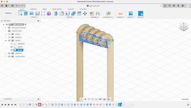Hide Body4 using its eye icon
The width and height of the screenshot is (191, 108).
pos(12,47)
